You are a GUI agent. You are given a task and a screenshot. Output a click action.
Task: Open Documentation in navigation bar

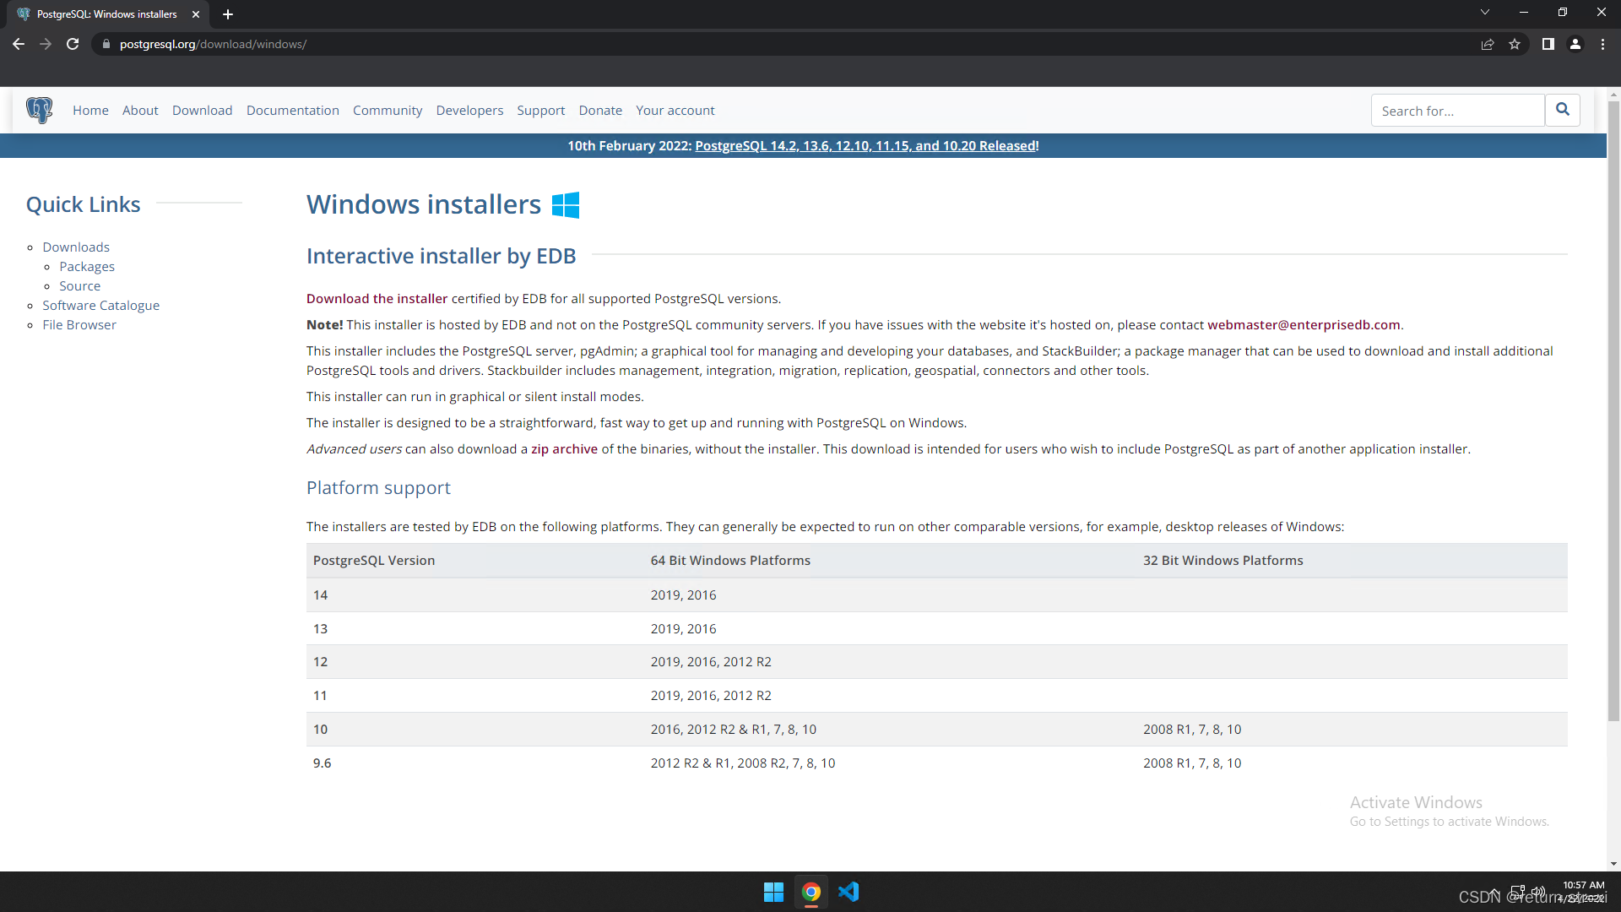(x=292, y=111)
